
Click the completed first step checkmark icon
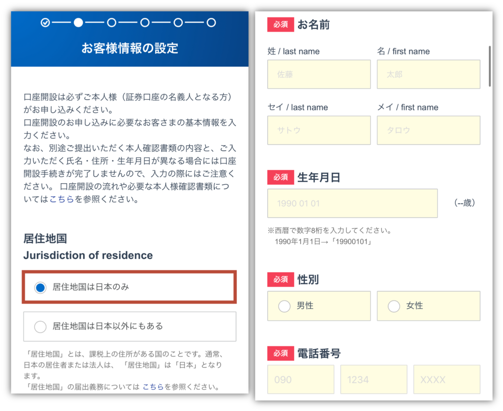[45, 22]
